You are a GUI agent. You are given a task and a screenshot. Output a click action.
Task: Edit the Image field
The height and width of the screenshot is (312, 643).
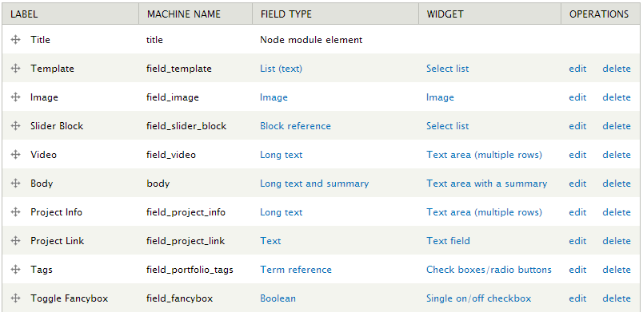[577, 97]
